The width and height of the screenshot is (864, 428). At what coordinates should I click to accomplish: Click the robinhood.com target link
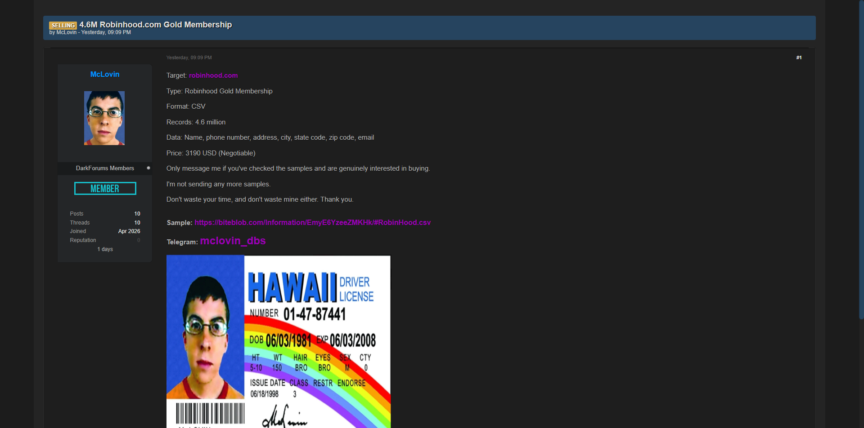pyautogui.click(x=213, y=75)
